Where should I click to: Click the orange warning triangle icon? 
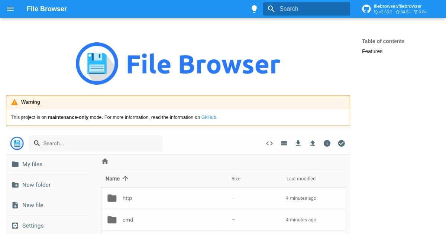(14, 102)
